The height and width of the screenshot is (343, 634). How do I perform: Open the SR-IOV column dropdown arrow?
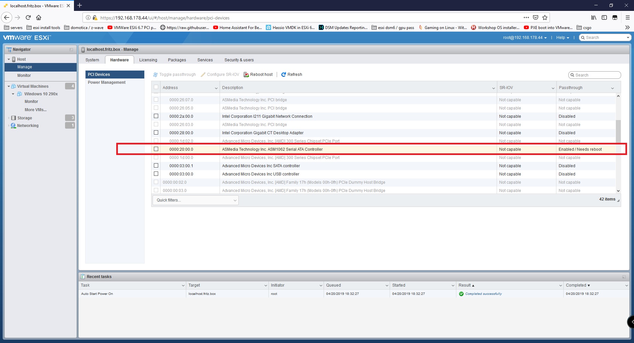click(553, 88)
